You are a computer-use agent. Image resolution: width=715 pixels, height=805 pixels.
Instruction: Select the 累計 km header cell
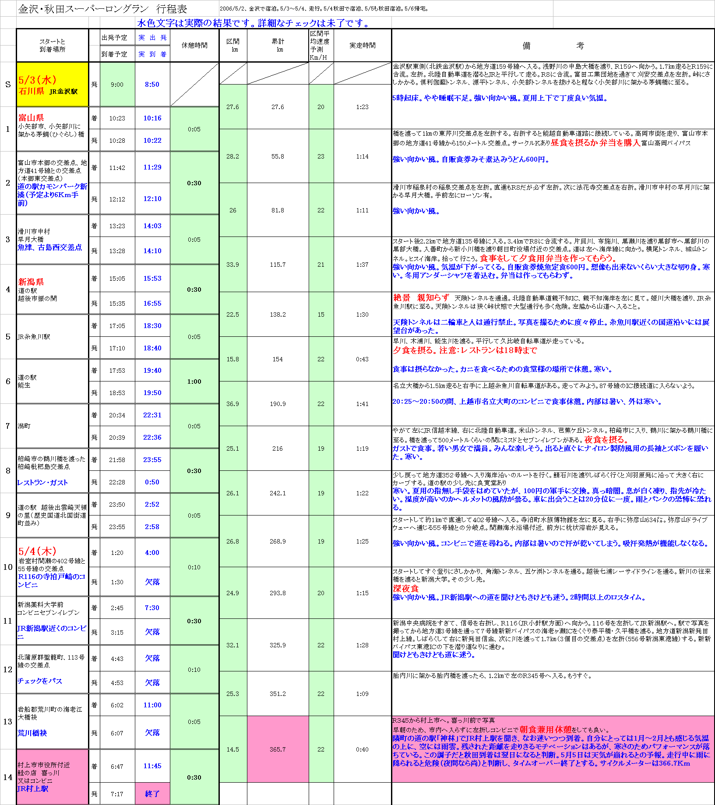(278, 46)
